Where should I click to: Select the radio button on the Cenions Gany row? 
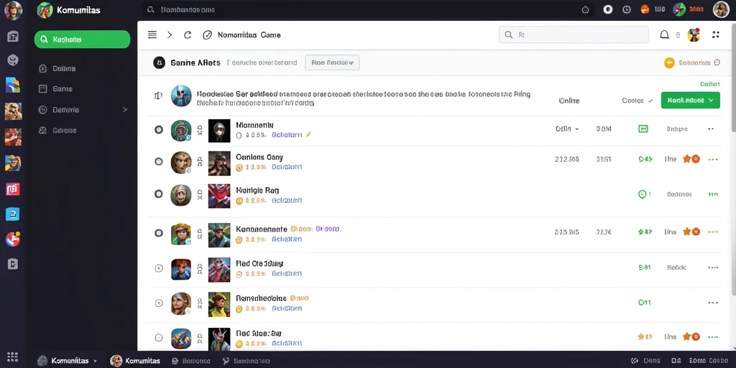click(159, 162)
